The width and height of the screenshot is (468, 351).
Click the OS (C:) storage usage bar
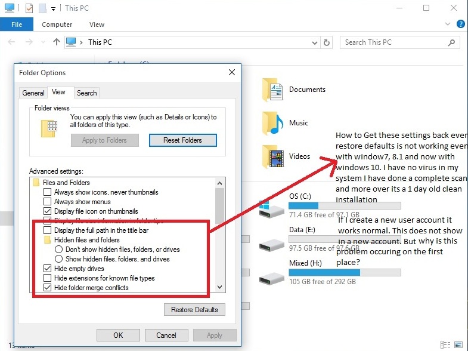pyautogui.click(x=345, y=205)
